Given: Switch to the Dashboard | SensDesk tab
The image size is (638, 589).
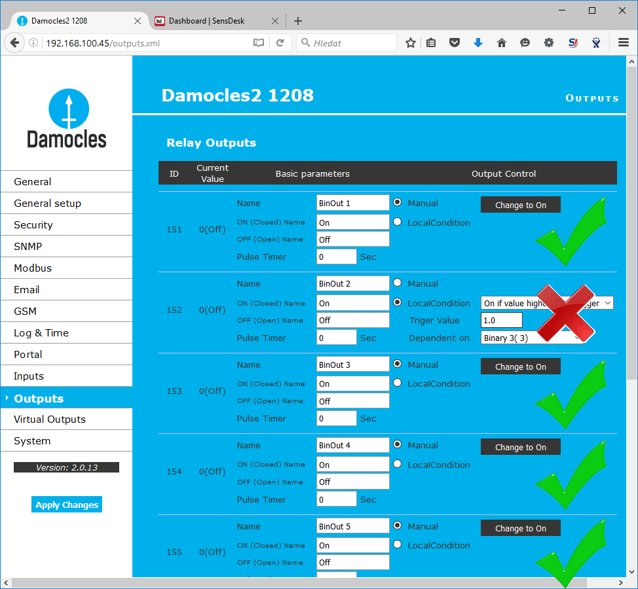Looking at the screenshot, I should tap(217, 21).
